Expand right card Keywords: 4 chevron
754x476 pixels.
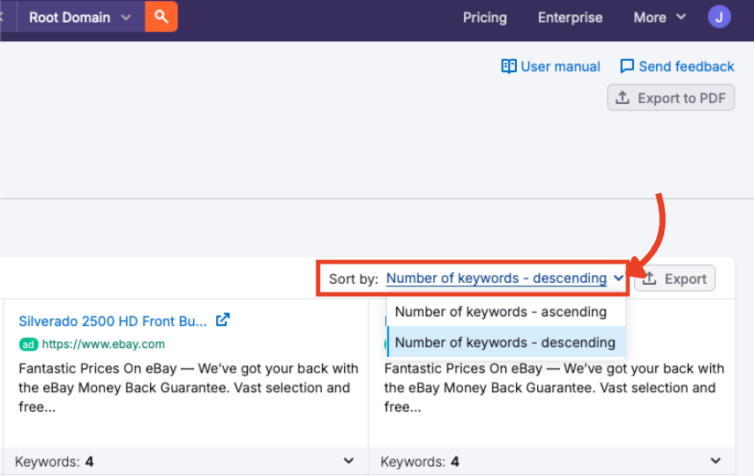tap(715, 461)
